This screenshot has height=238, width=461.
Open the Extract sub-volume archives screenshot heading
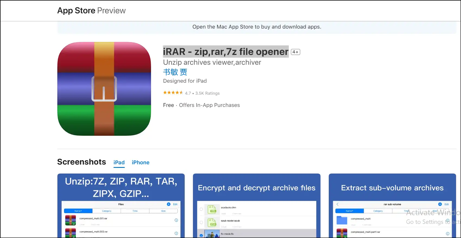click(x=392, y=188)
